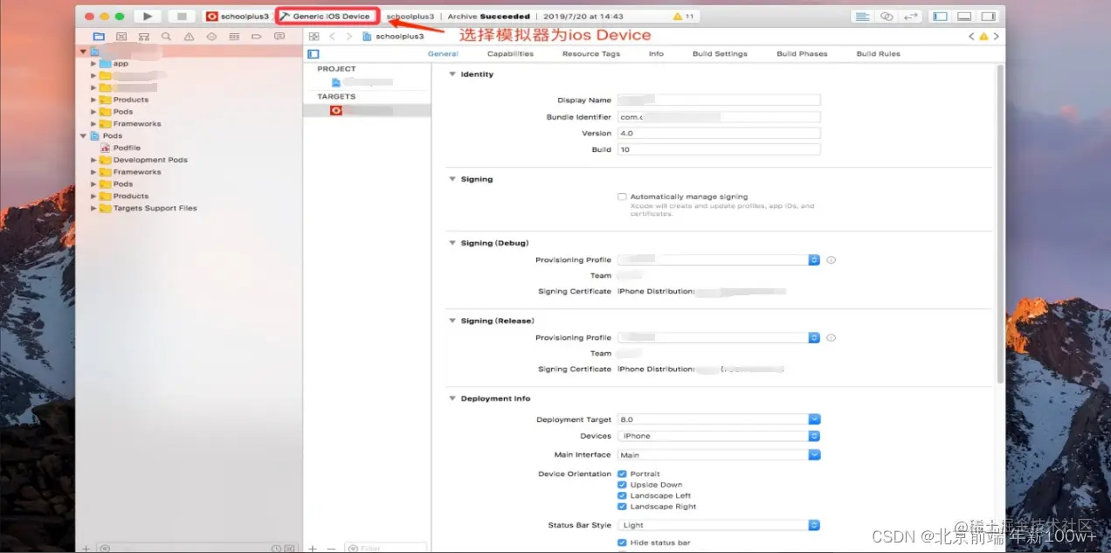This screenshot has width=1111, height=553.
Task: Open the Issue navigator warning triangle
Action: 189,37
